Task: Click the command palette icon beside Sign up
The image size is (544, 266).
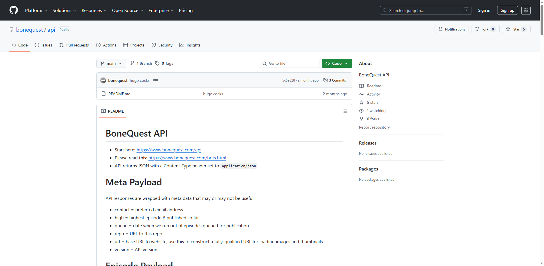Action: point(526,10)
